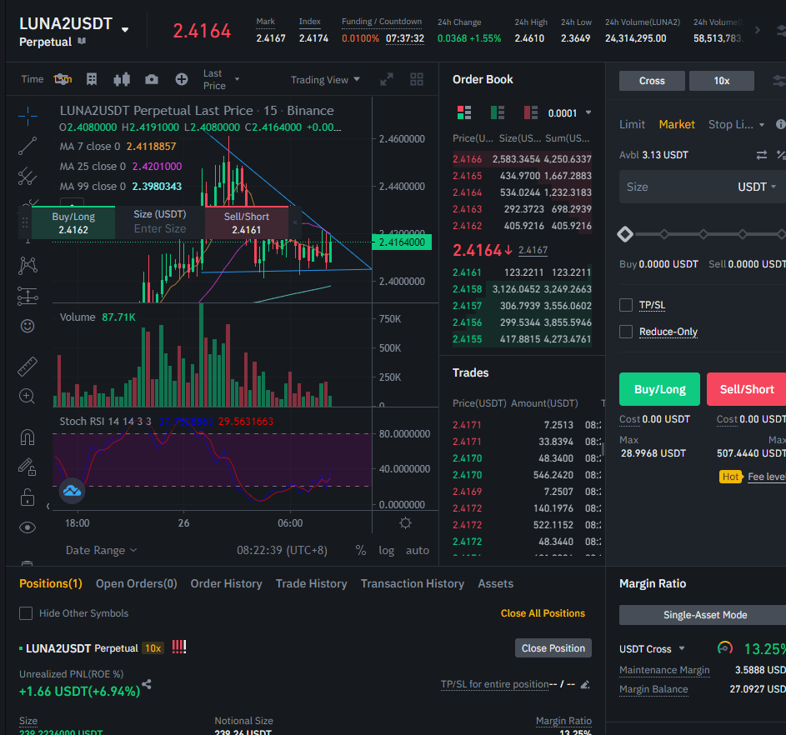Viewport: 786px width, 735px height.
Task: Click Close All Positions link
Action: [x=543, y=613]
